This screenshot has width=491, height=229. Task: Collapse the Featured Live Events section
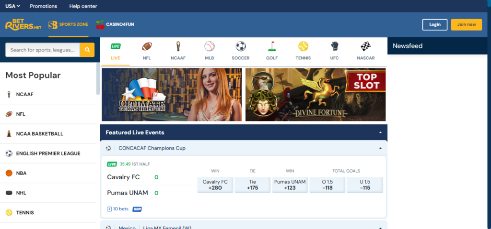pos(380,132)
